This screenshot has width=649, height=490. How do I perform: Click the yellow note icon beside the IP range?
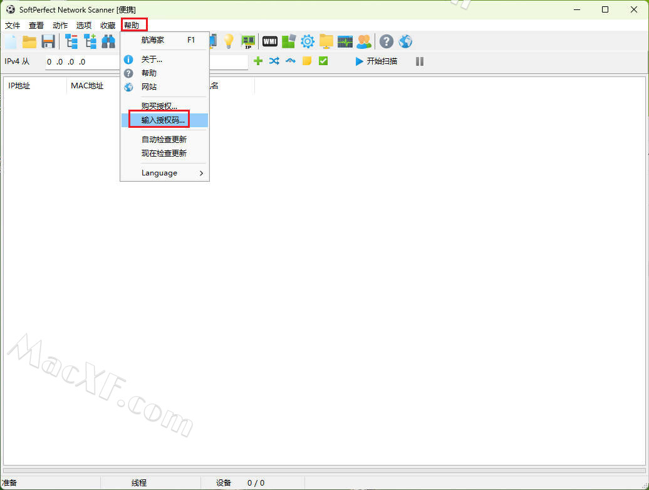307,61
